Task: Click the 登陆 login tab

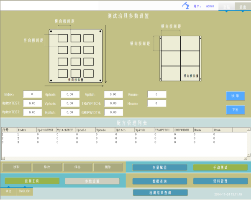Action: 226,7
